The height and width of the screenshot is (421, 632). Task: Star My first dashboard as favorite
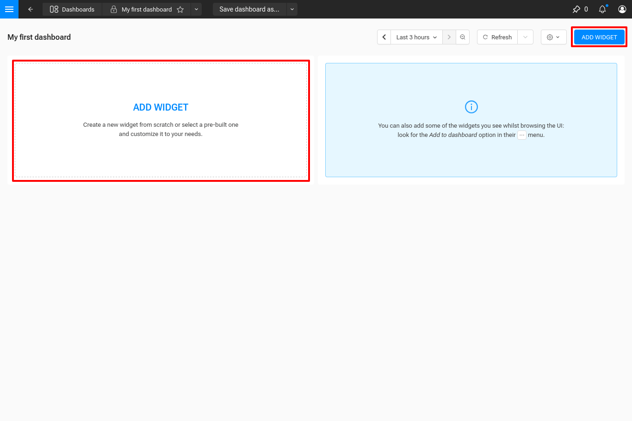(x=180, y=9)
